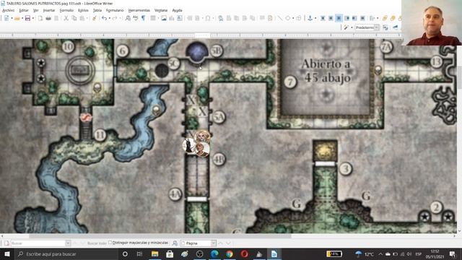Open File Explorer from the taskbar
The width and height of the screenshot is (462, 260).
click(x=154, y=253)
